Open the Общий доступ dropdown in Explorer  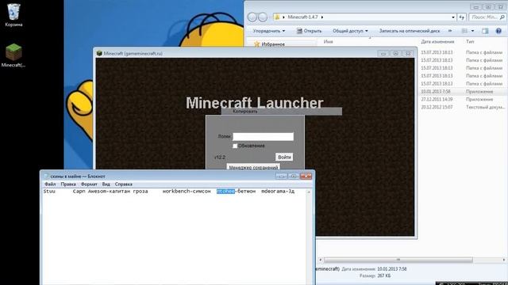pyautogui.click(x=350, y=31)
